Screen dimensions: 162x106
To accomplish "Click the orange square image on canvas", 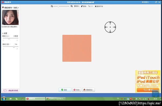I will pos(77,48).
